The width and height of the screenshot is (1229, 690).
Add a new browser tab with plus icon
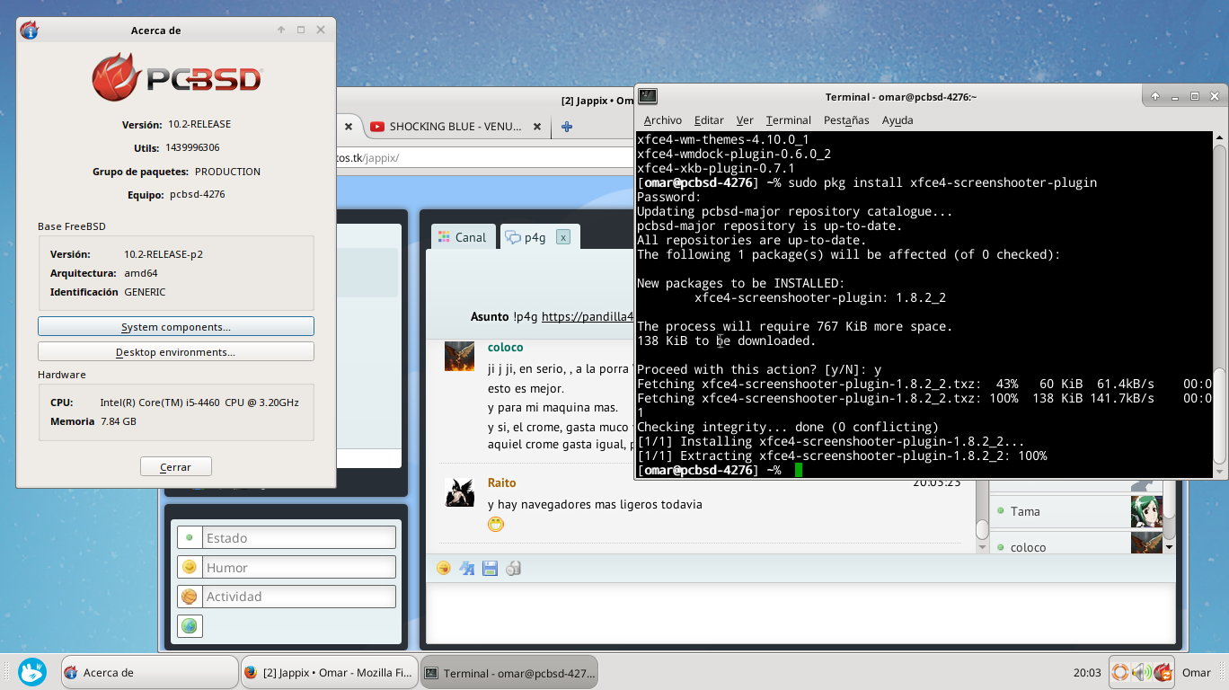567,127
